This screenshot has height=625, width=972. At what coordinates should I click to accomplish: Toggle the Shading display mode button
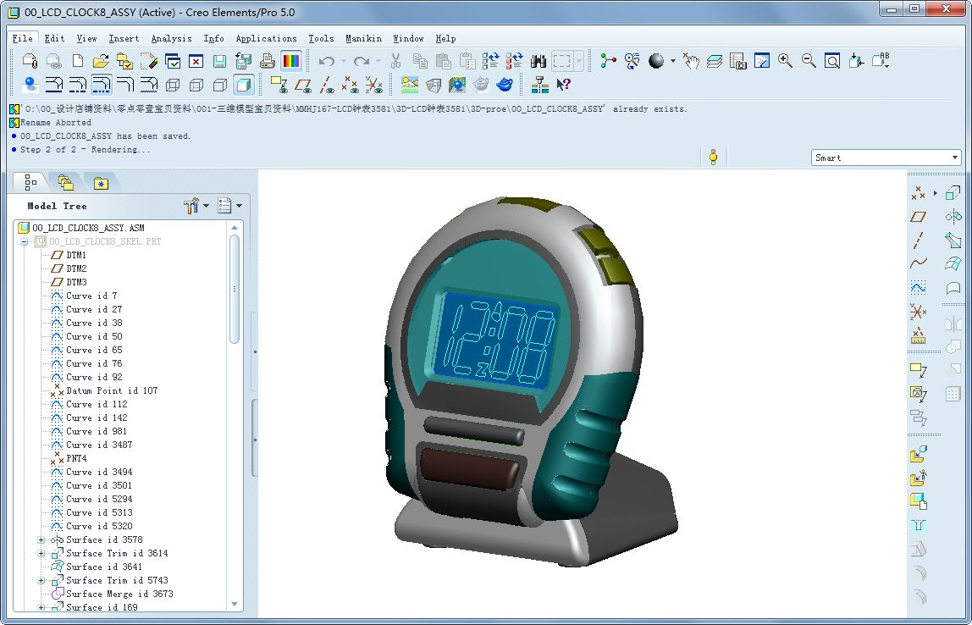244,85
